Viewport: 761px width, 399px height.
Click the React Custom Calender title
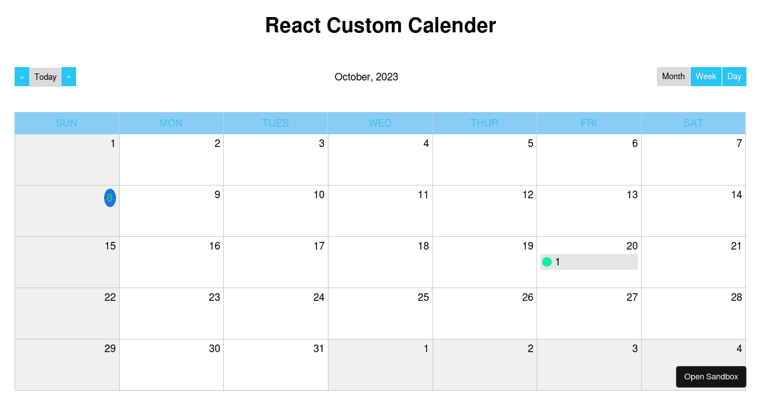(380, 26)
